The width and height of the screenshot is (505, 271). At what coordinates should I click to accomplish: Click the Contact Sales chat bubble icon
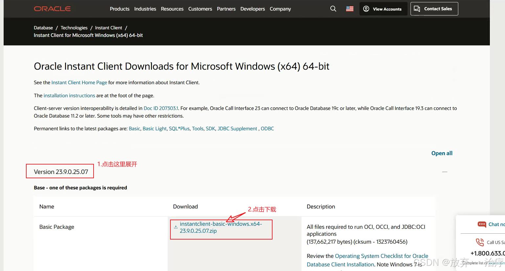click(417, 9)
